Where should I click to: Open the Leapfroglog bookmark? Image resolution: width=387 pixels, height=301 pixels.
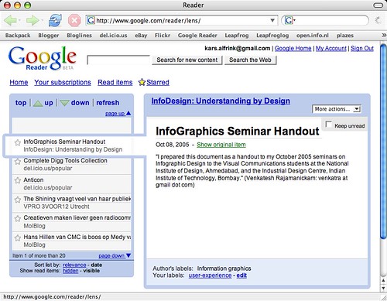point(272,36)
